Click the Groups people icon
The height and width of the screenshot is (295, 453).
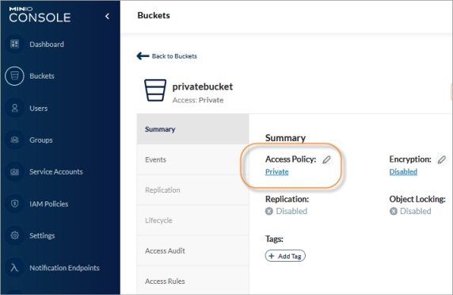[x=14, y=140]
